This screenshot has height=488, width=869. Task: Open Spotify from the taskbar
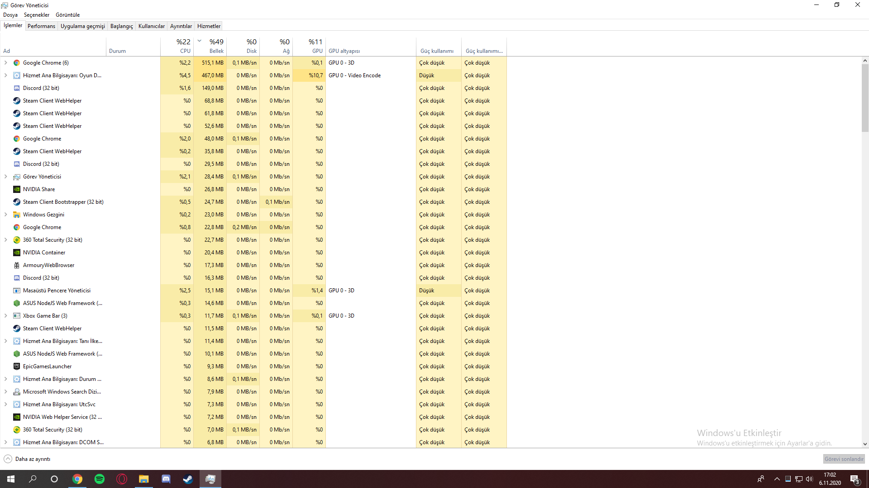[100, 479]
